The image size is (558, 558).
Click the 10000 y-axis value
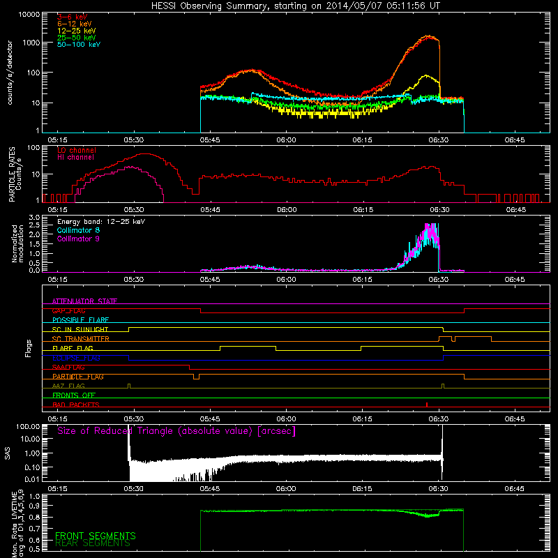coord(29,15)
